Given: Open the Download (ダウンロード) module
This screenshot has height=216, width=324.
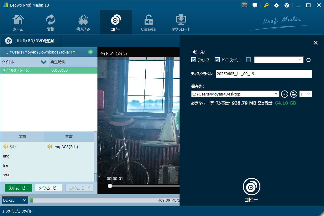Looking at the screenshot, I should tap(181, 23).
